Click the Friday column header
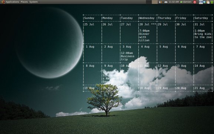Screen dimensions: 214x134 [x=181, y=18]
